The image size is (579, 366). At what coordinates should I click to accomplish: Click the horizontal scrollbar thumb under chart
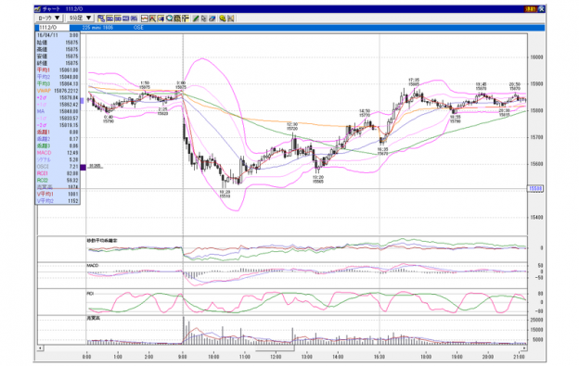275,348
